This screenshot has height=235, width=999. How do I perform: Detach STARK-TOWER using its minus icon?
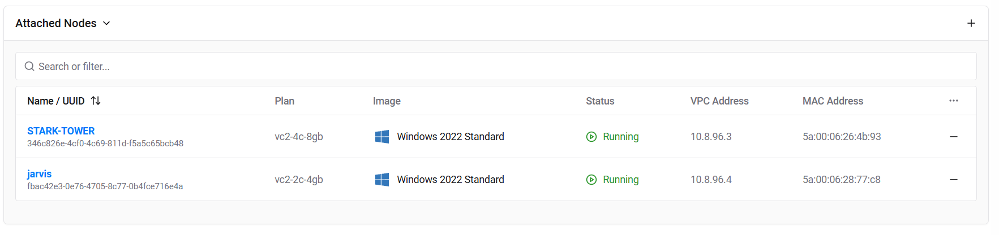click(954, 137)
